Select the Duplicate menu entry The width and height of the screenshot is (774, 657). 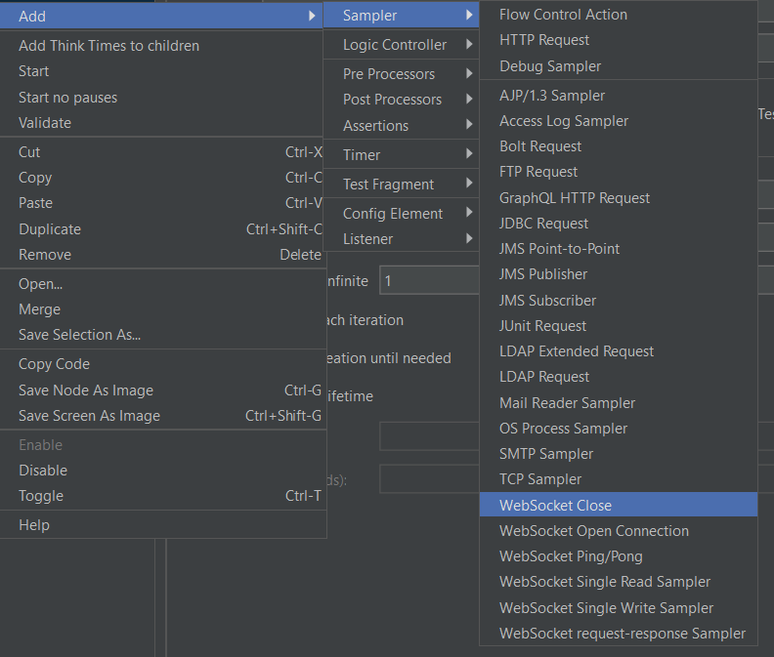[x=50, y=229]
